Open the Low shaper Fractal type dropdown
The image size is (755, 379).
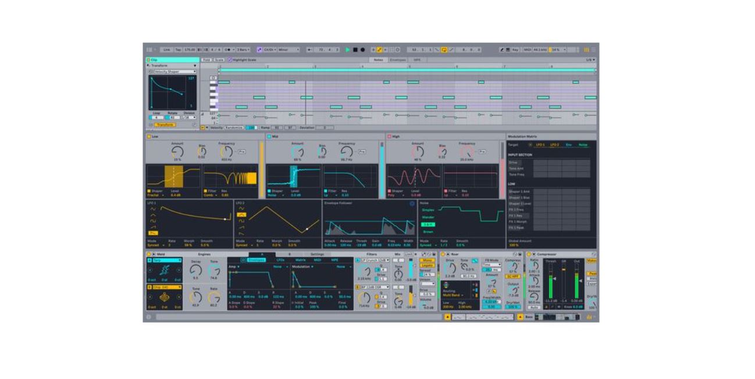coord(155,196)
